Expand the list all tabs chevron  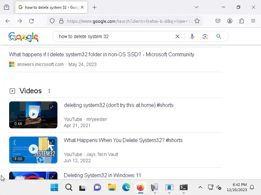pos(196,7)
